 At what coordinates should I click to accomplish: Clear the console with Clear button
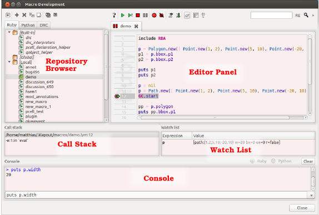308,161
